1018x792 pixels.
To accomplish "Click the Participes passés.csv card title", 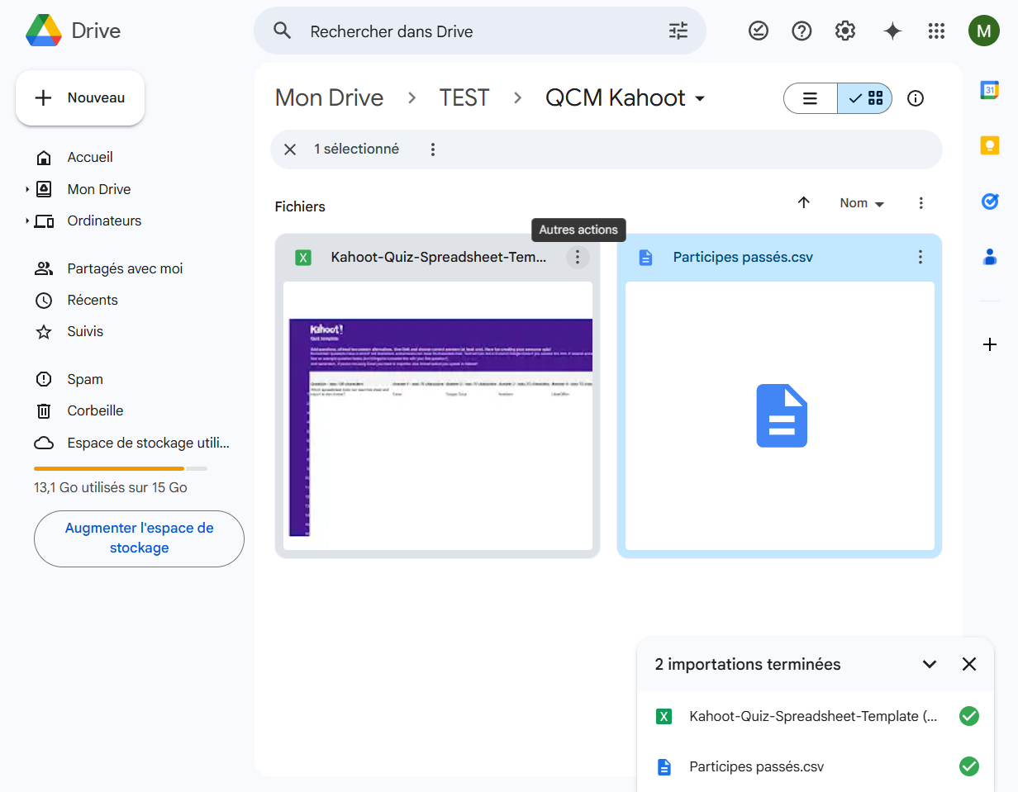I will [x=743, y=258].
